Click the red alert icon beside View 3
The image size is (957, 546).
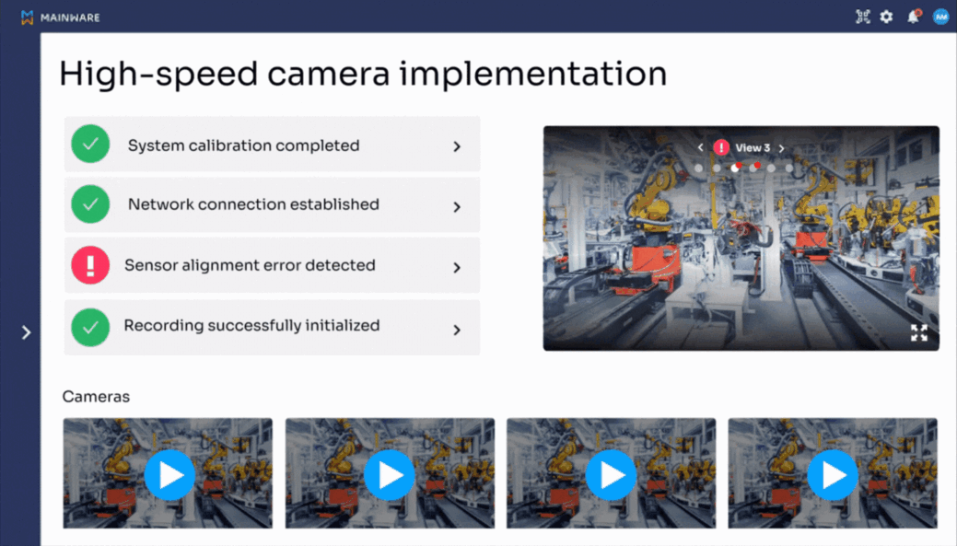721,147
